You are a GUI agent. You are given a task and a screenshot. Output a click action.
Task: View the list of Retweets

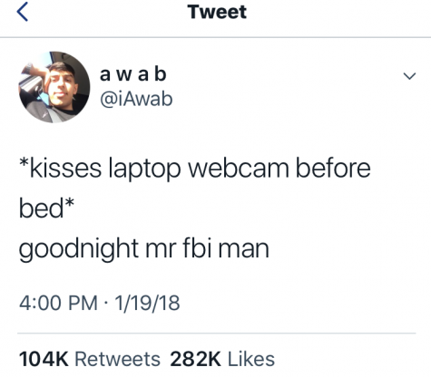[x=117, y=359]
